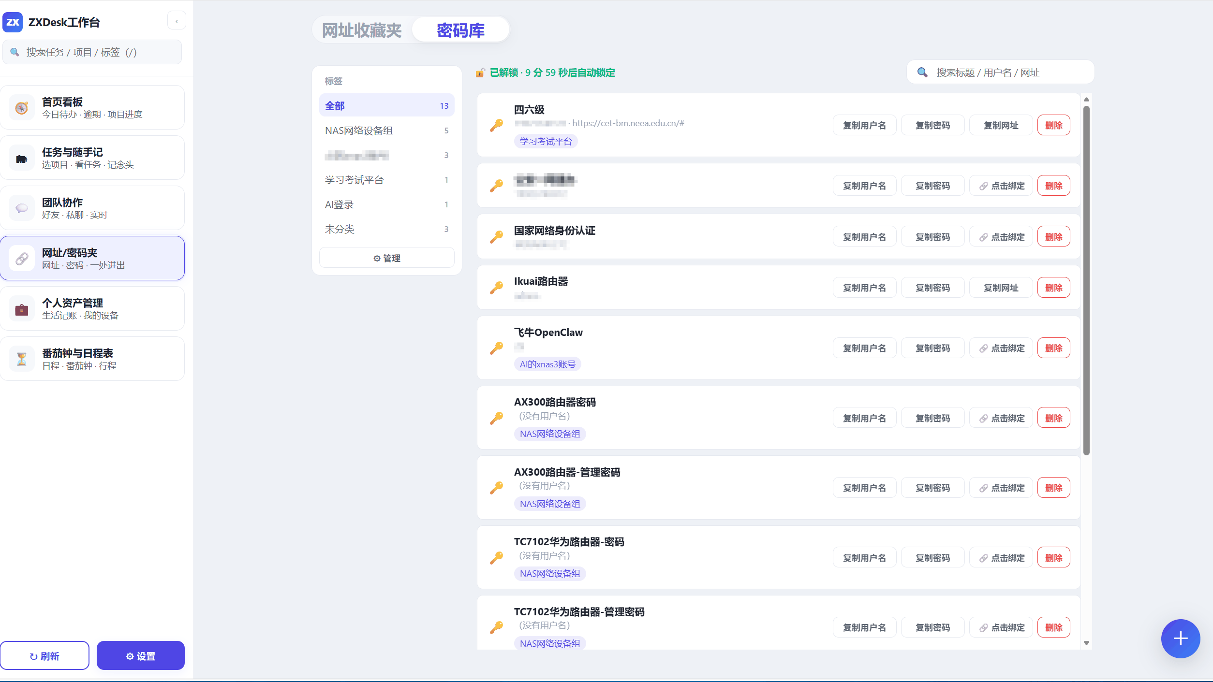The image size is (1213, 682).
Task: Click the magnifier icon in password search
Action: (x=922, y=73)
